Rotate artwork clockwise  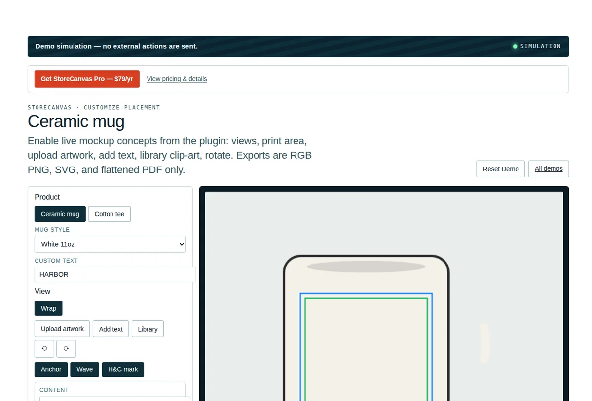[x=66, y=348]
